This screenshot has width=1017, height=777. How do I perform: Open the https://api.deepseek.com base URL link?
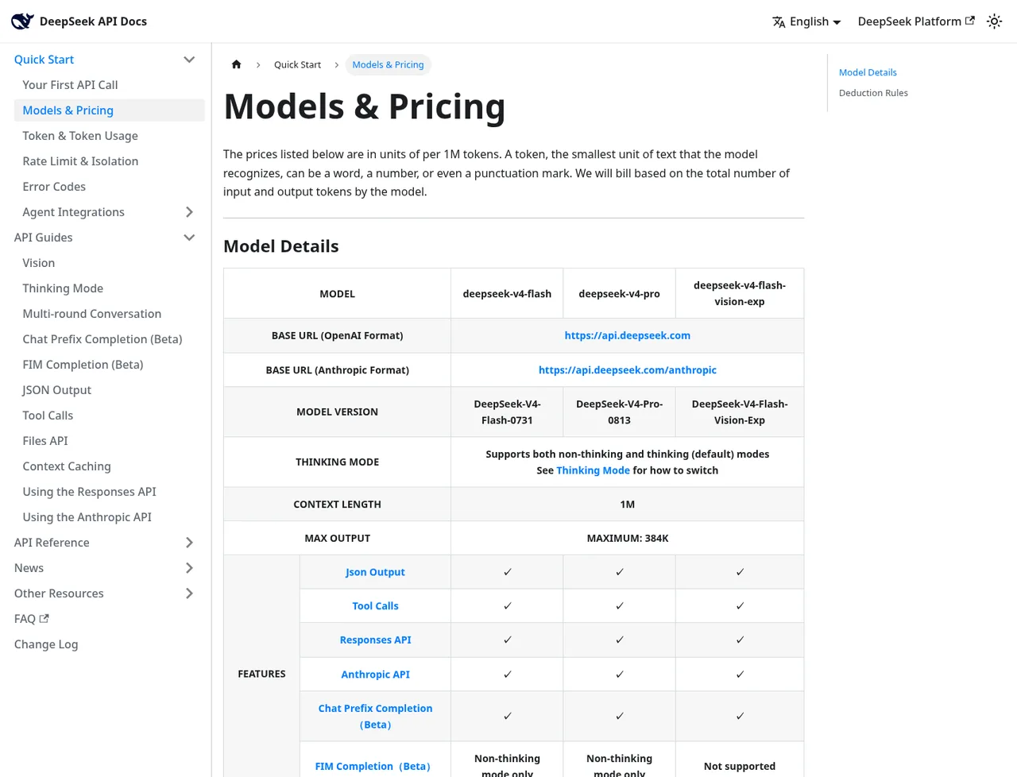[628, 335]
